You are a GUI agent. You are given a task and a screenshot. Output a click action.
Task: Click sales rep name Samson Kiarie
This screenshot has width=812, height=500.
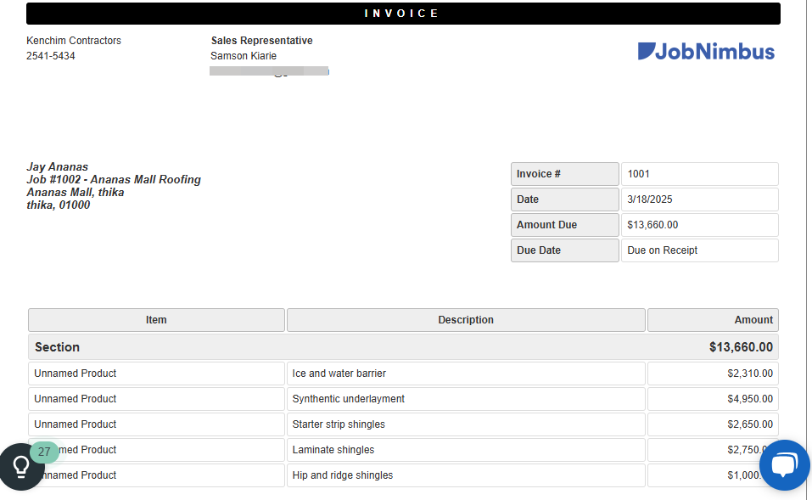point(244,56)
